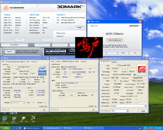Select Graphics Card tab in GPU-Z
Viewport: 163px width, 130px height.
coord(105,62)
